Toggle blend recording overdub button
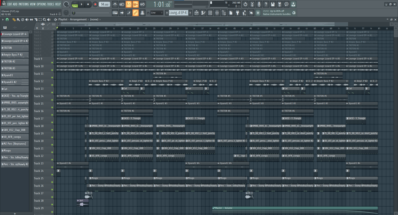The width and height of the screenshot is (398, 215). click(x=135, y=4)
